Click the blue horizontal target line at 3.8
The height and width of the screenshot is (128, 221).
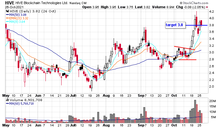196,25
